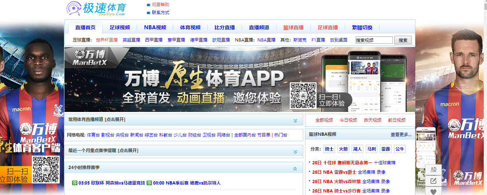The image size is (487, 195).
Task: Select the 全部视频 filter
Action: 324,120
